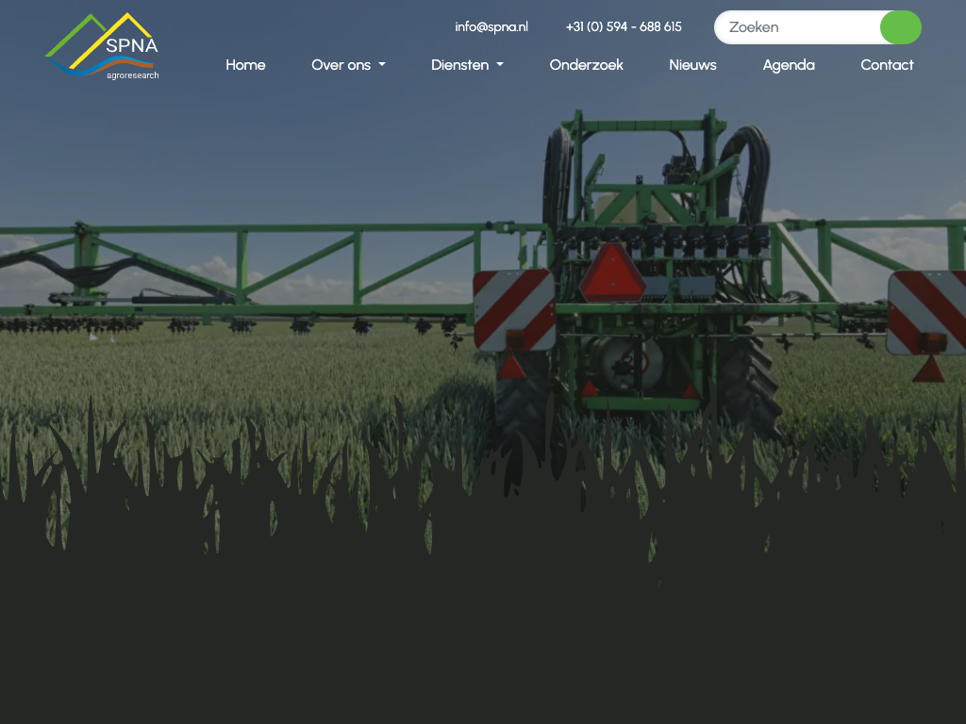
Task: Click the left sprayer boom in hero image
Action: [236, 269]
